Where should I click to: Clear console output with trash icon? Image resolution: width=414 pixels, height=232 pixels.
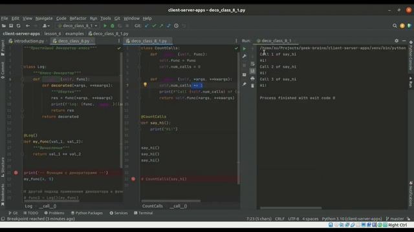tap(252, 86)
